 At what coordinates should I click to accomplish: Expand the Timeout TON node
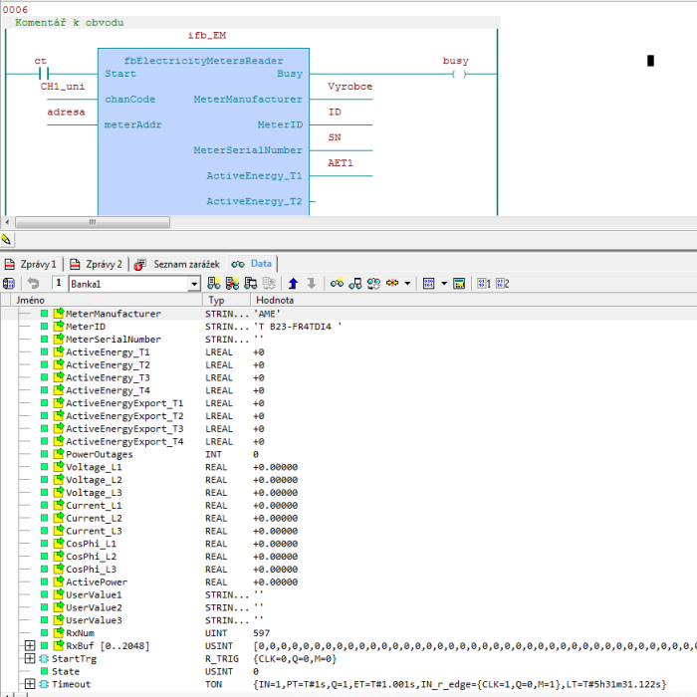tap(30, 684)
